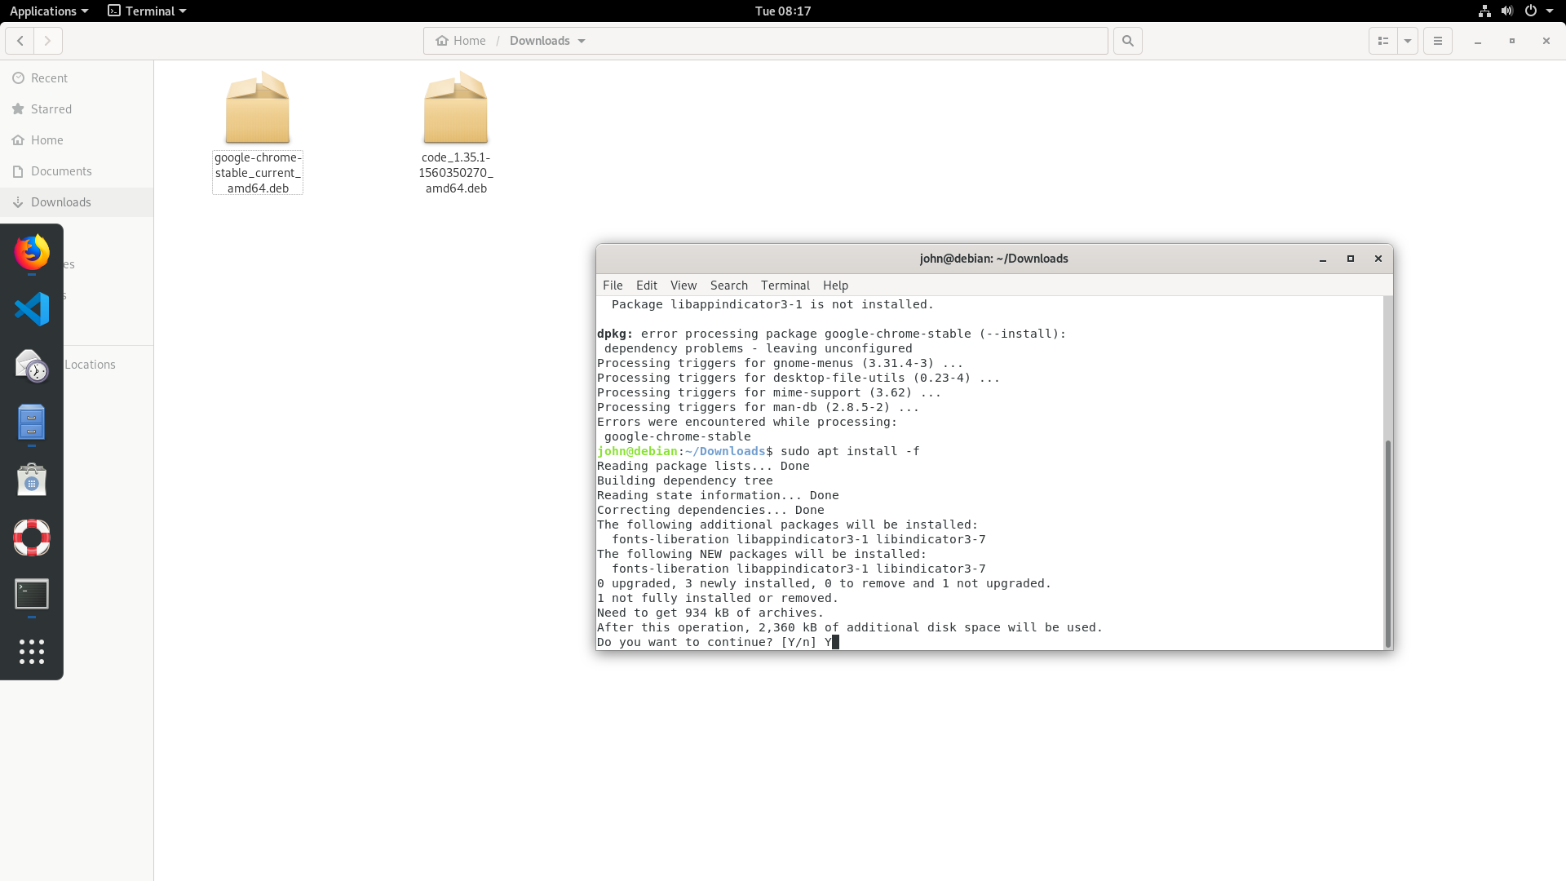Launch Firefox from the dock

pyautogui.click(x=32, y=252)
